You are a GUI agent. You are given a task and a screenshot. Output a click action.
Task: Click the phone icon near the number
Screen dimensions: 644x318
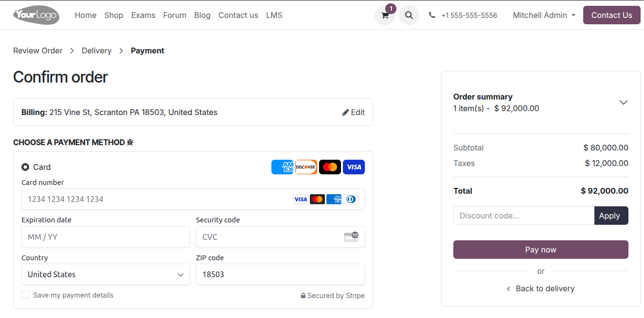(x=432, y=15)
